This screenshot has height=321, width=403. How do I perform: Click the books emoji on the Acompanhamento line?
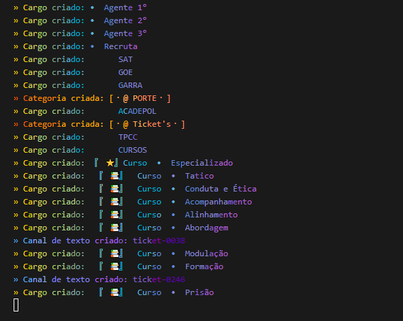pos(114,202)
